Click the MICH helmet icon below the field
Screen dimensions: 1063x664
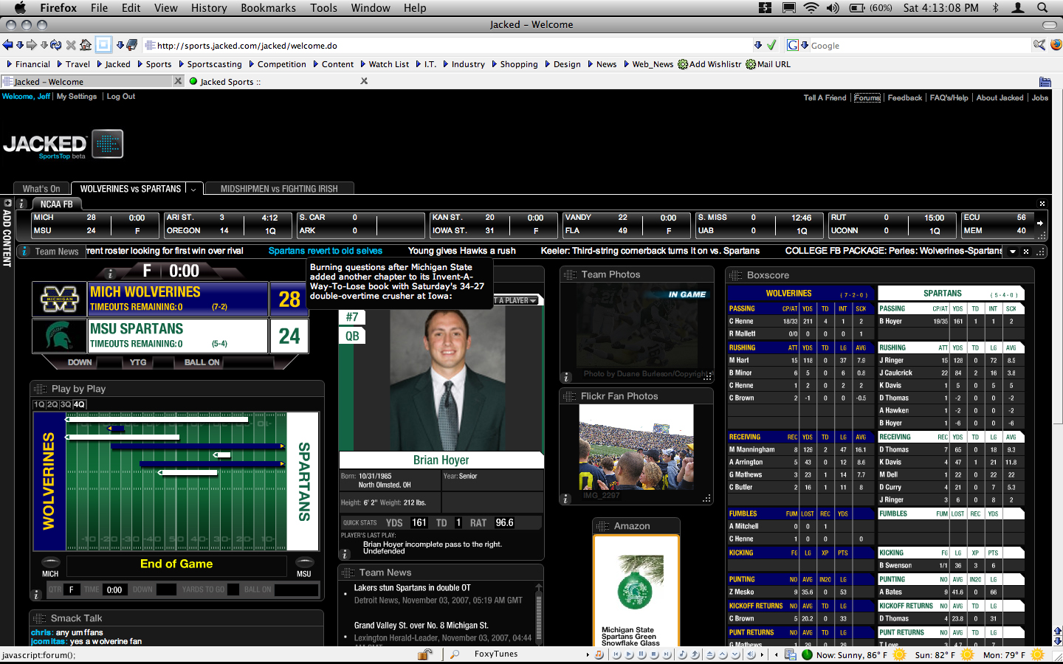click(x=50, y=562)
